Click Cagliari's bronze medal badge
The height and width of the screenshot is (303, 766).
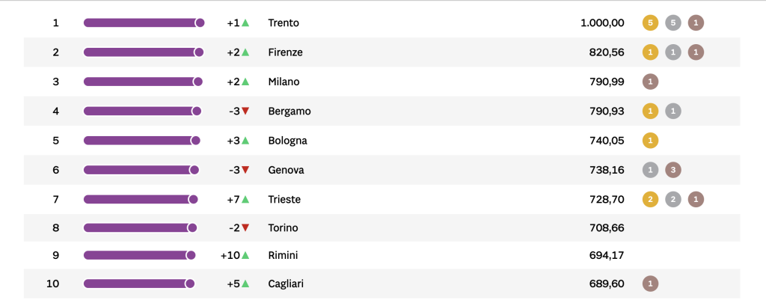650,284
